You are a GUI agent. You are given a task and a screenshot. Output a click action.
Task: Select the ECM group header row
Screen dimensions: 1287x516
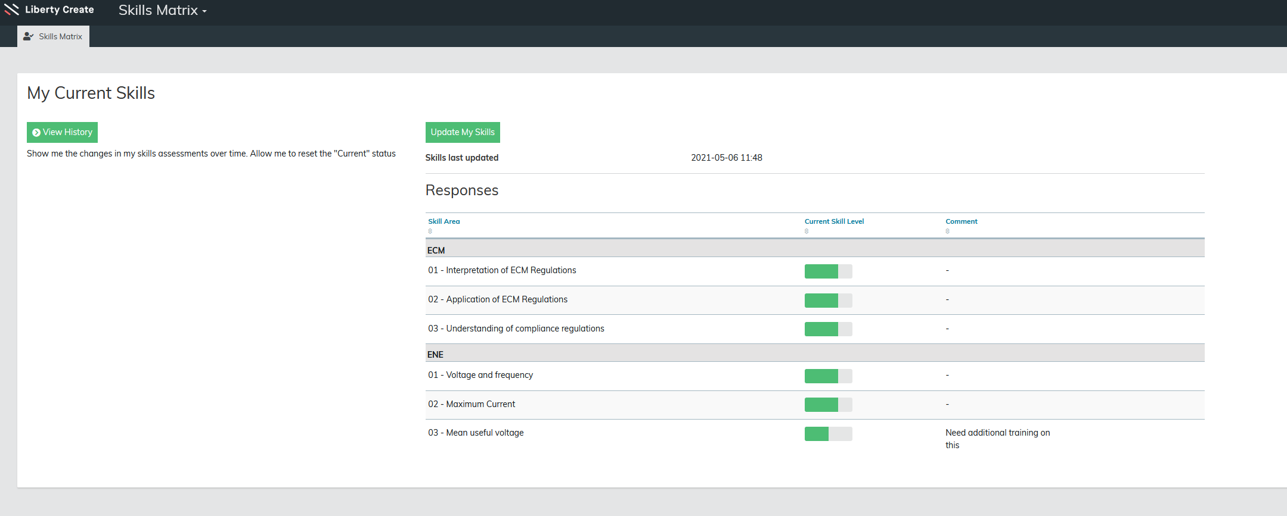tap(814, 250)
